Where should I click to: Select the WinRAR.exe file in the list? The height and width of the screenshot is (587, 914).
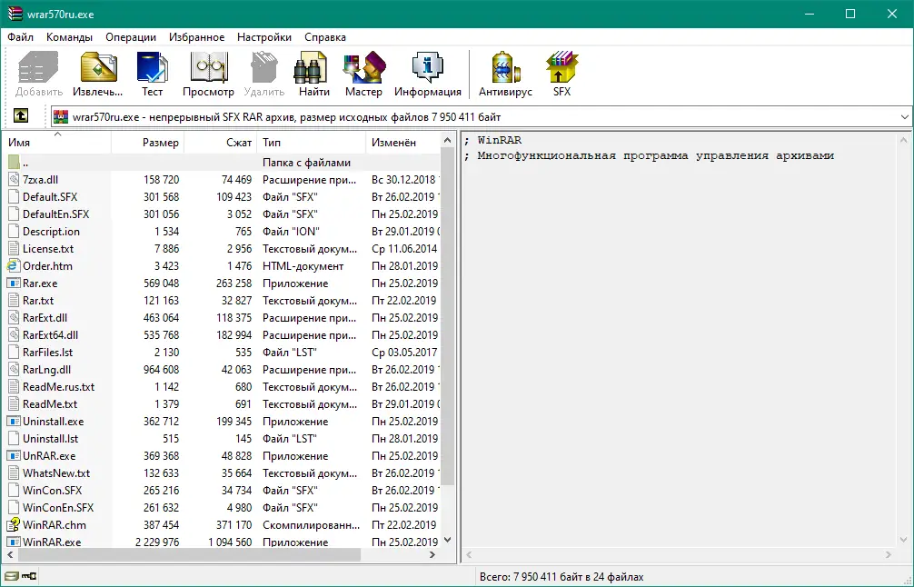(55, 542)
